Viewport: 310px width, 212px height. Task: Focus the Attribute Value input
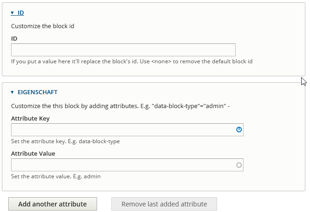click(x=122, y=165)
